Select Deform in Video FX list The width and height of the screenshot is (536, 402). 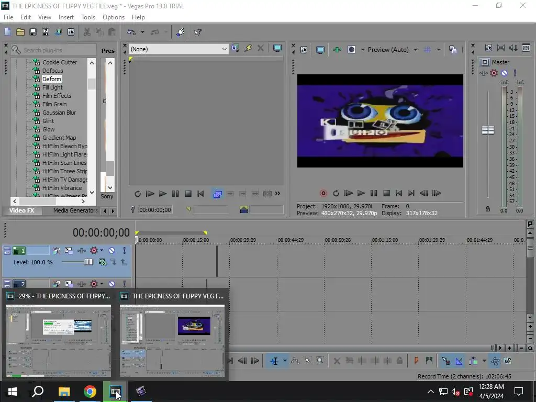coord(52,79)
